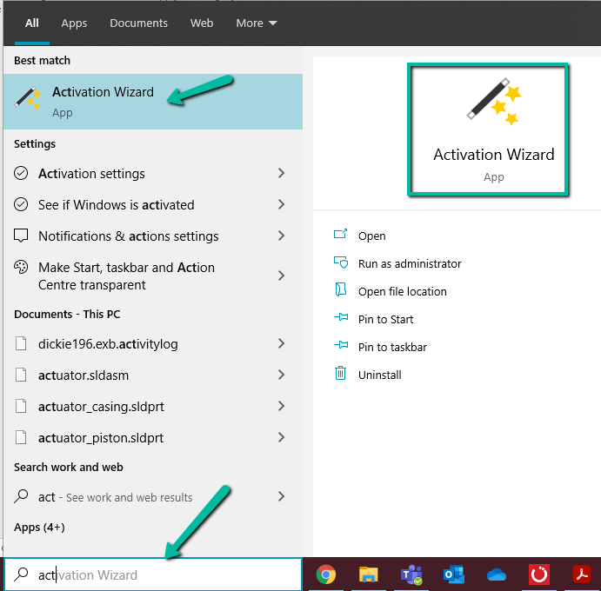Viewport: 601px width, 591px height.
Task: Open dickie196.exb.activitylog document
Action: (153, 343)
